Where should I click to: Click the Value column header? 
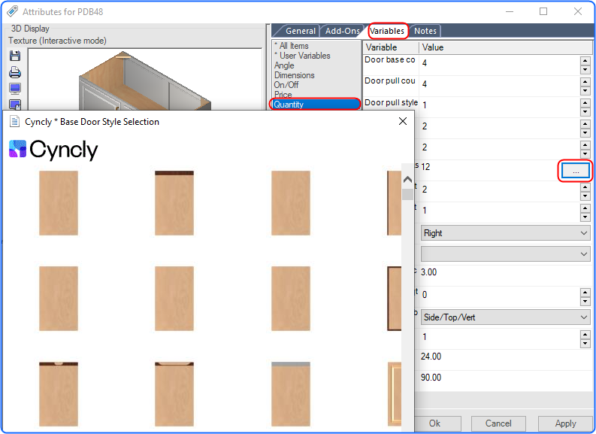pyautogui.click(x=506, y=47)
